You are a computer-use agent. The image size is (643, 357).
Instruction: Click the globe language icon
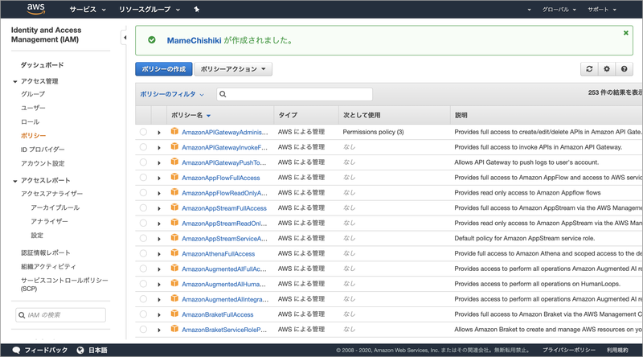click(80, 350)
